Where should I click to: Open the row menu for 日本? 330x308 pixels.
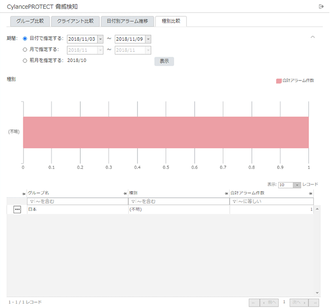(17, 210)
